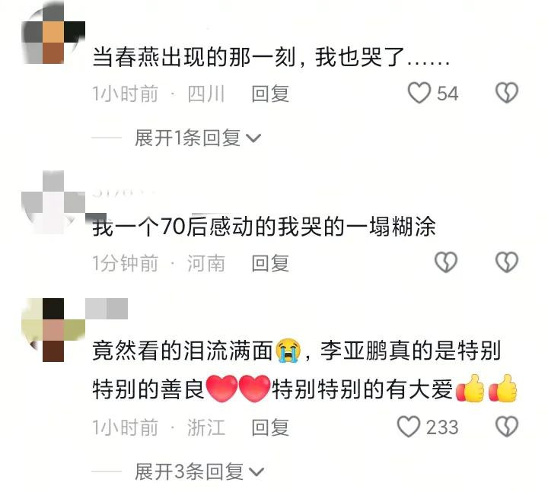This screenshot has height=492, width=548.
Task: Dislike the Sichuan comment via broken heart
Action: [x=507, y=93]
